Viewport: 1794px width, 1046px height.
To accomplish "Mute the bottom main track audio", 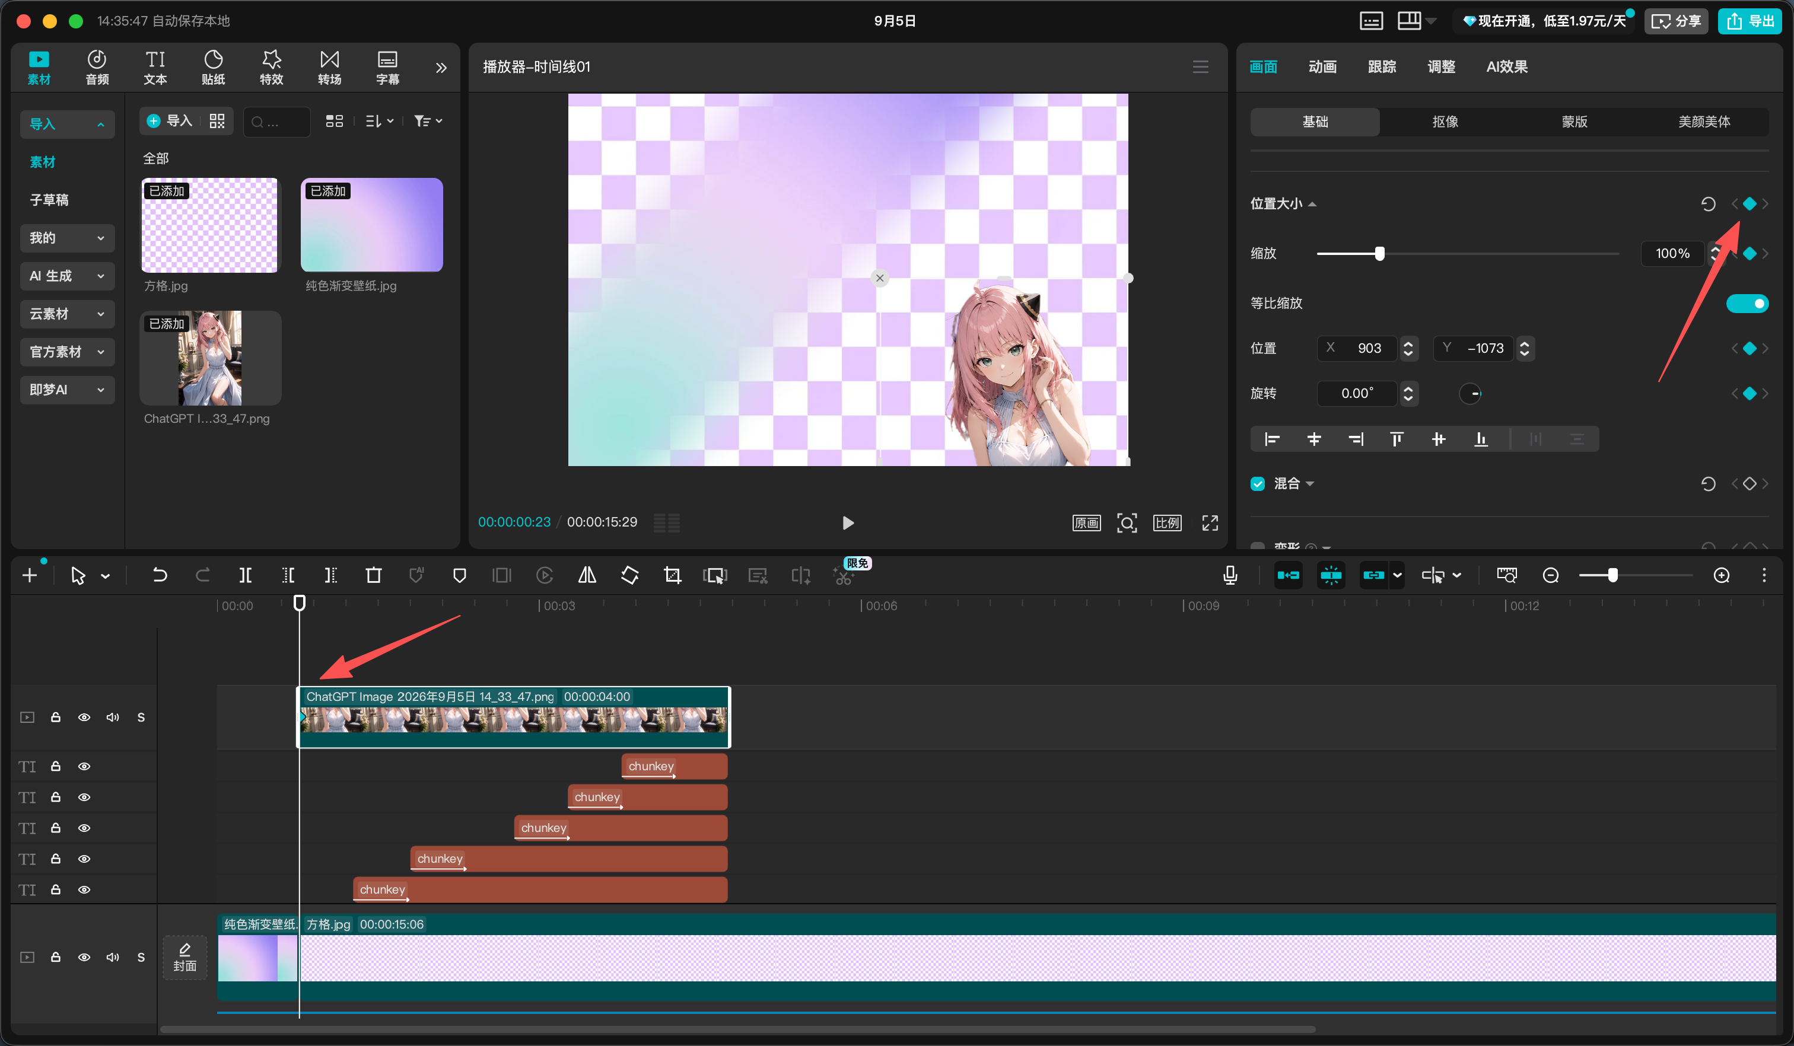I will coord(113,957).
